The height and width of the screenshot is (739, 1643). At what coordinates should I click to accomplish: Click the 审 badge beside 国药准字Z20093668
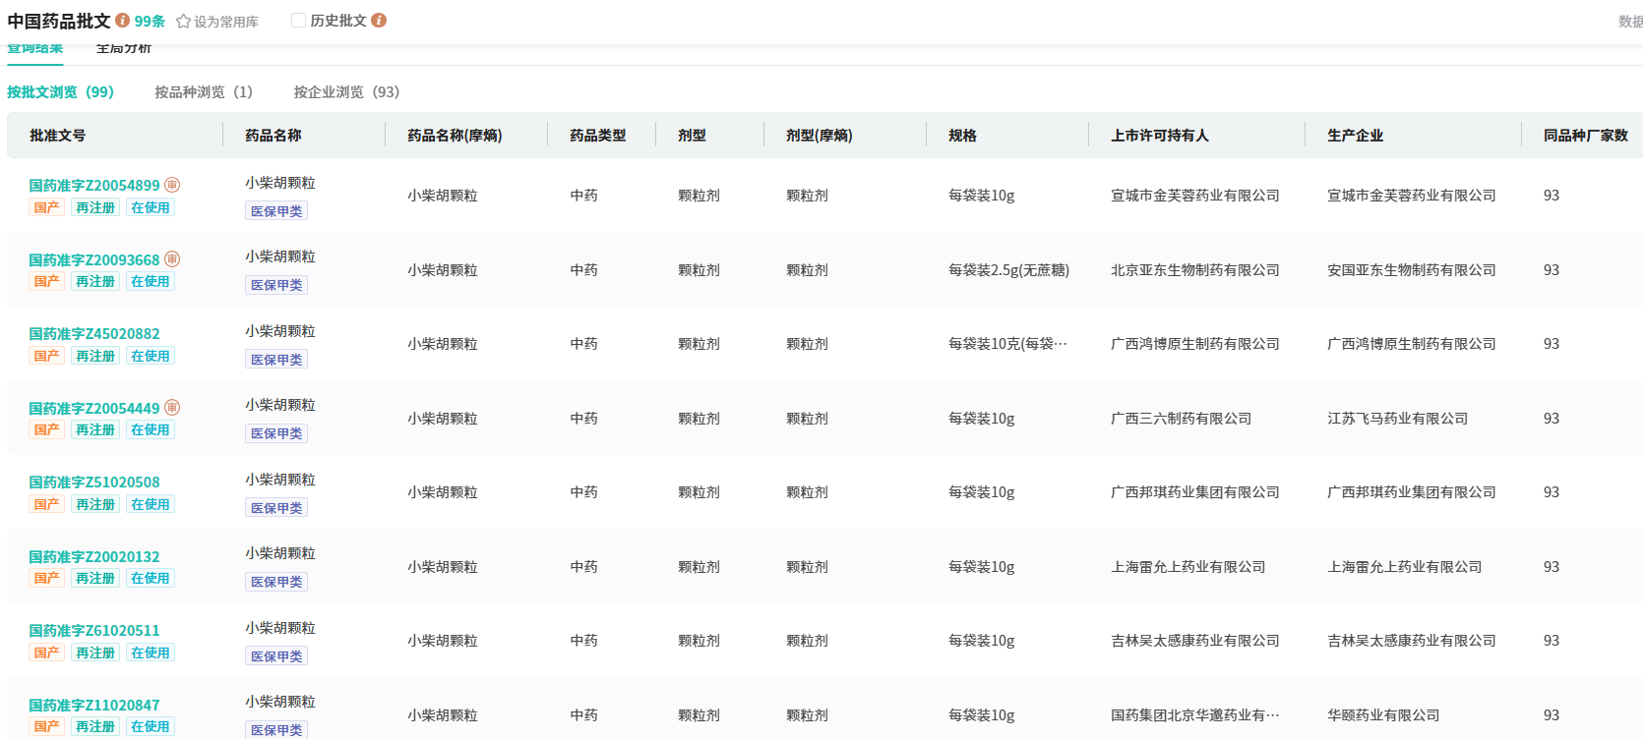(172, 259)
